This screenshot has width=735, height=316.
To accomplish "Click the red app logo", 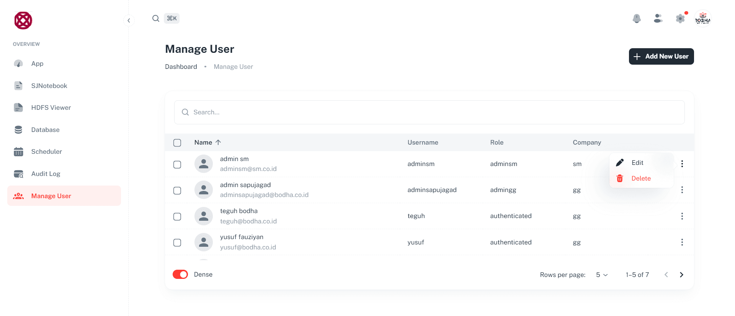I will (x=23, y=20).
